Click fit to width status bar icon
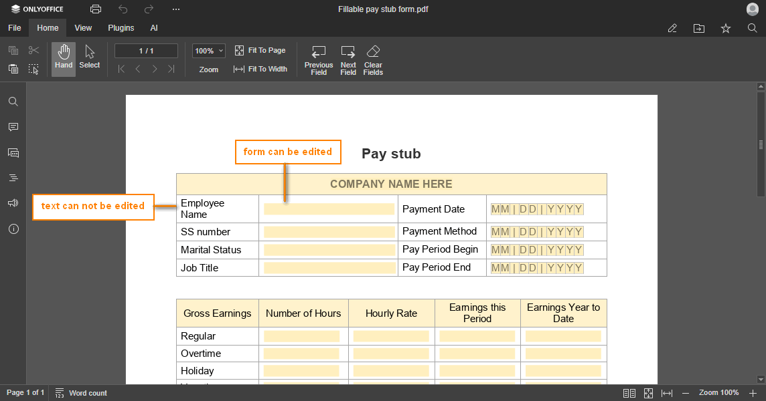 tap(667, 393)
